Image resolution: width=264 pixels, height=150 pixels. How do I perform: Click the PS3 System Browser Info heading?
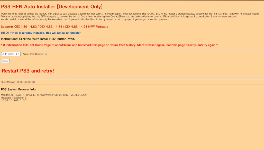tap(19, 90)
